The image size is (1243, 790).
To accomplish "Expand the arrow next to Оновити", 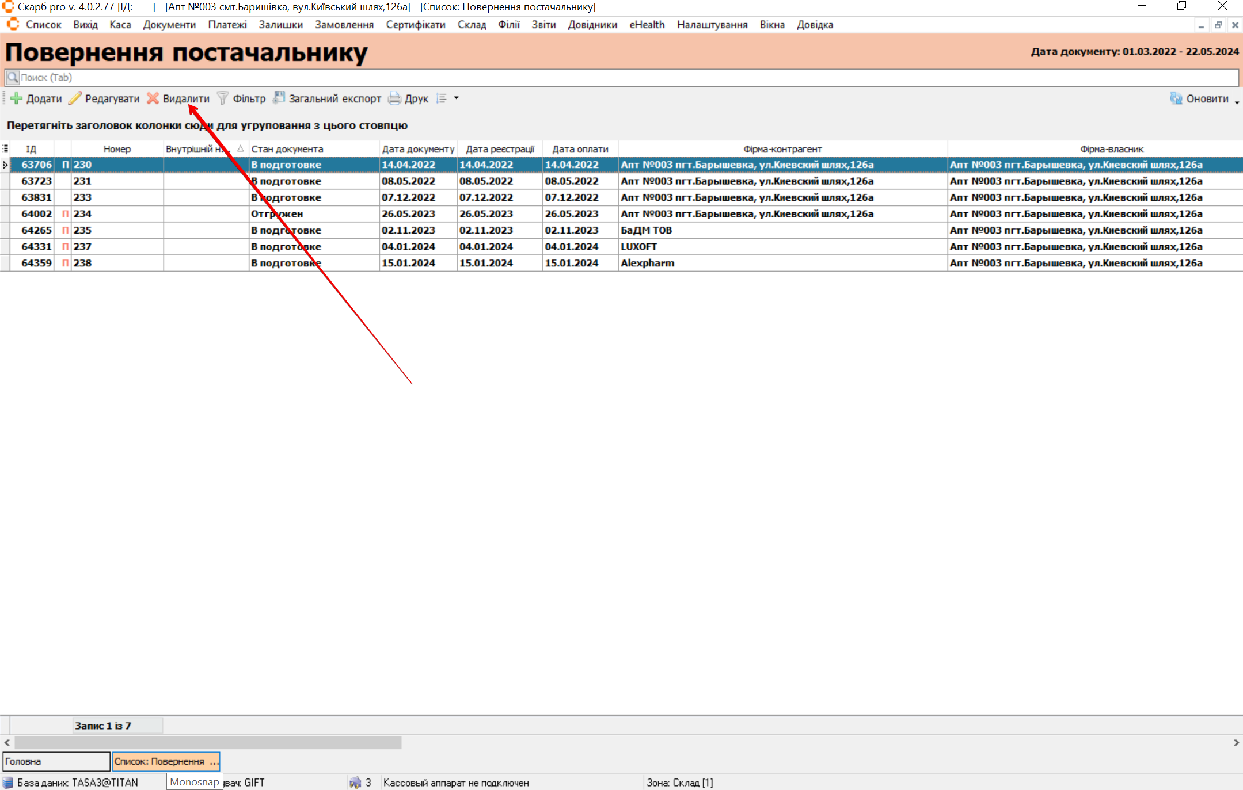I will pyautogui.click(x=1237, y=102).
